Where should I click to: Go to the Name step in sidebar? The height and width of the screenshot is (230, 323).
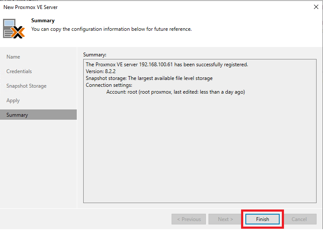13,57
